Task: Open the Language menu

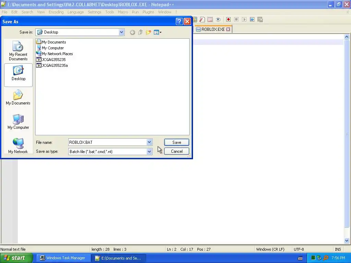Action: tap(75, 12)
